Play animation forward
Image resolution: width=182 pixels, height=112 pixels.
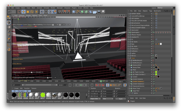(x=81, y=85)
